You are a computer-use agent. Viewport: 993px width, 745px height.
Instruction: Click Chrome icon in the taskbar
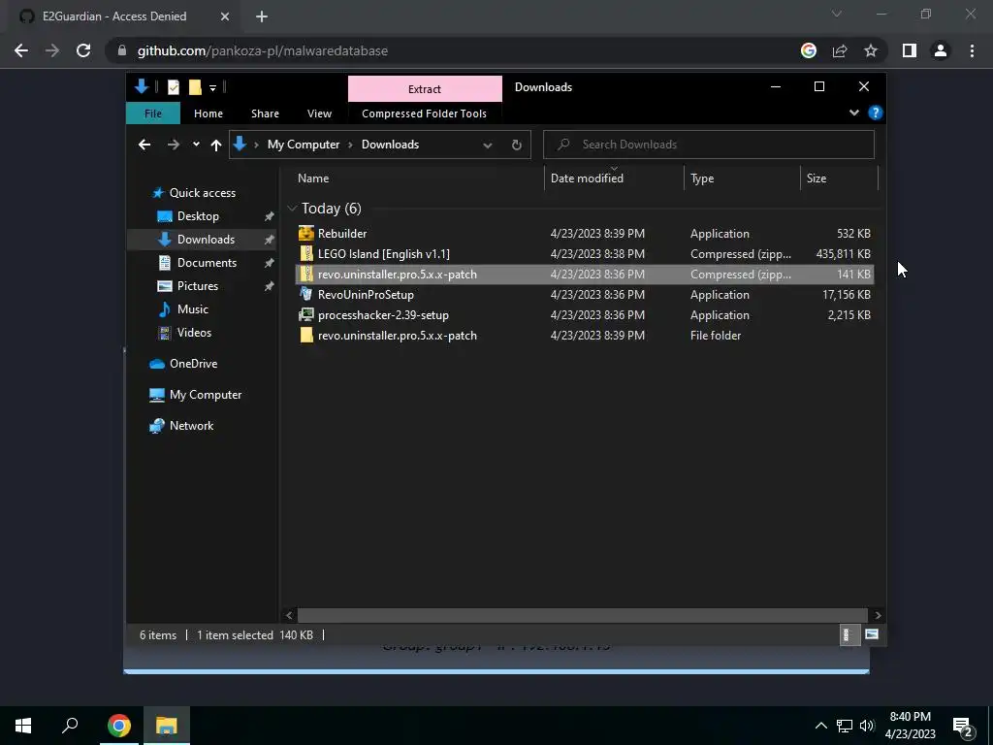pyautogui.click(x=119, y=726)
